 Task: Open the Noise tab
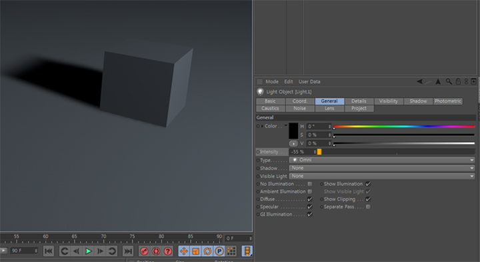[300, 109]
